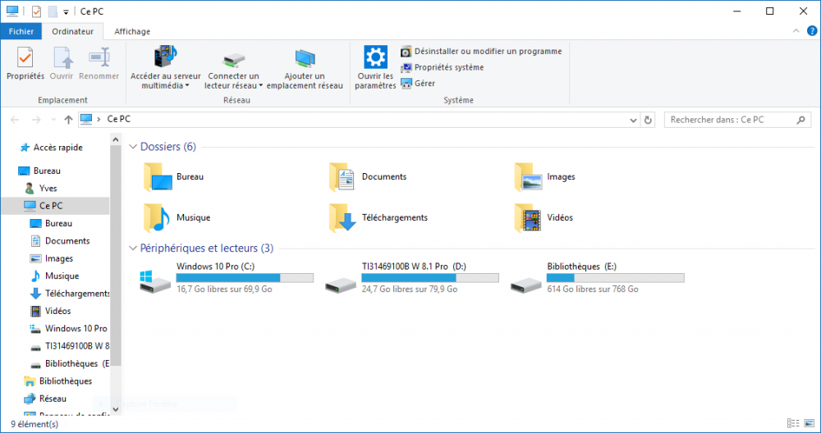Select drive 'Bibliothèques (E:)' in main pane
The image size is (821, 433).
click(598, 278)
